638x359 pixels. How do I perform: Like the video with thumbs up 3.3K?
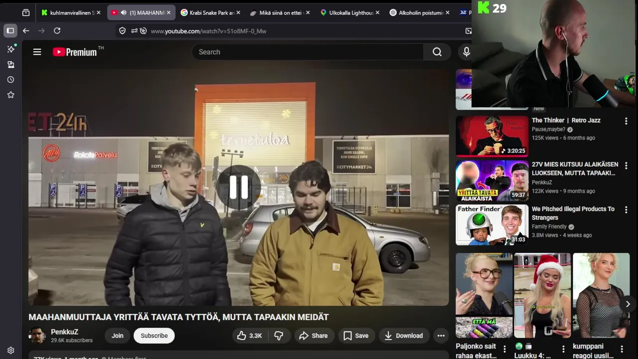pos(250,336)
